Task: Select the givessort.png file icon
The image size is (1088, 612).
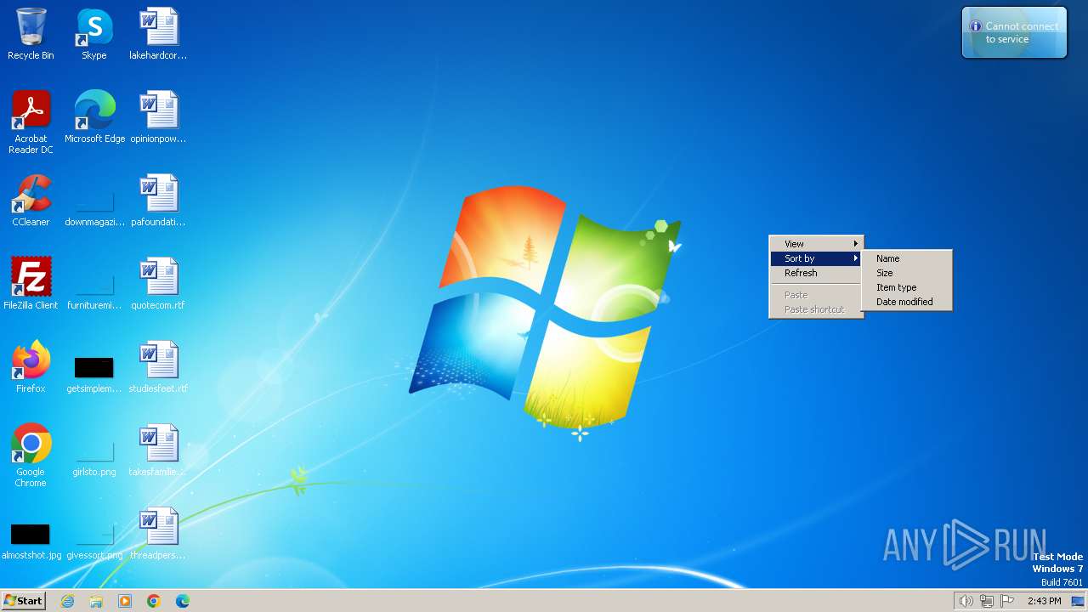Action: (94, 534)
